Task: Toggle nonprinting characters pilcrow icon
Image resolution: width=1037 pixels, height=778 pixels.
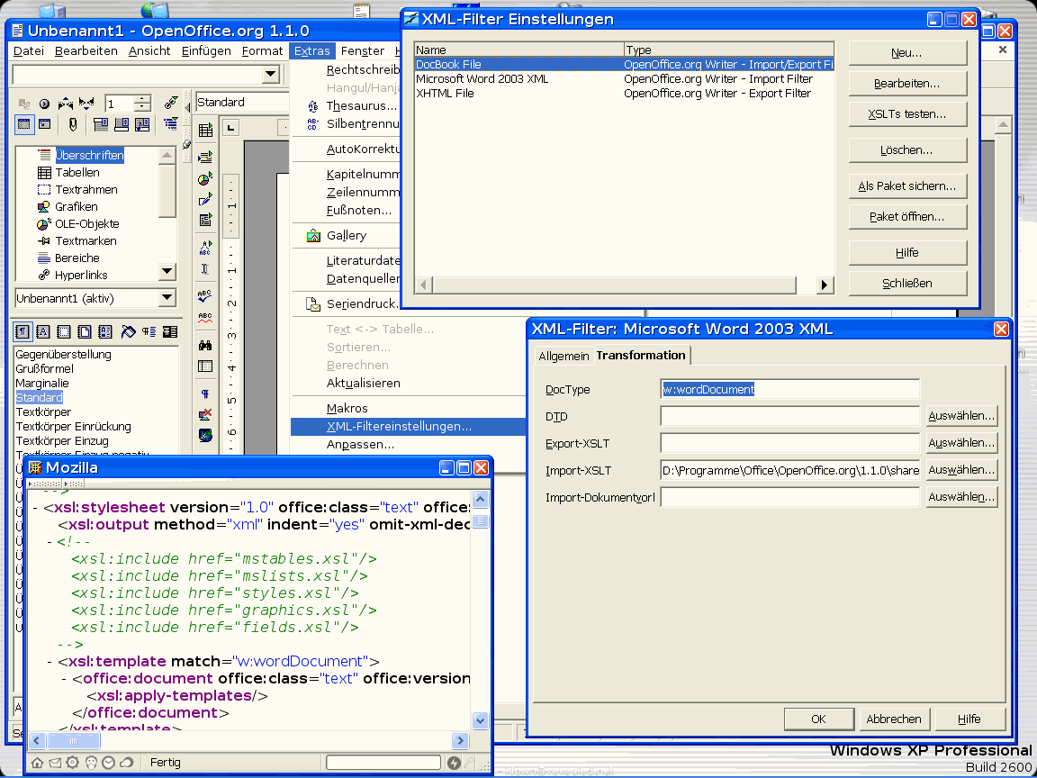Action: 205,394
